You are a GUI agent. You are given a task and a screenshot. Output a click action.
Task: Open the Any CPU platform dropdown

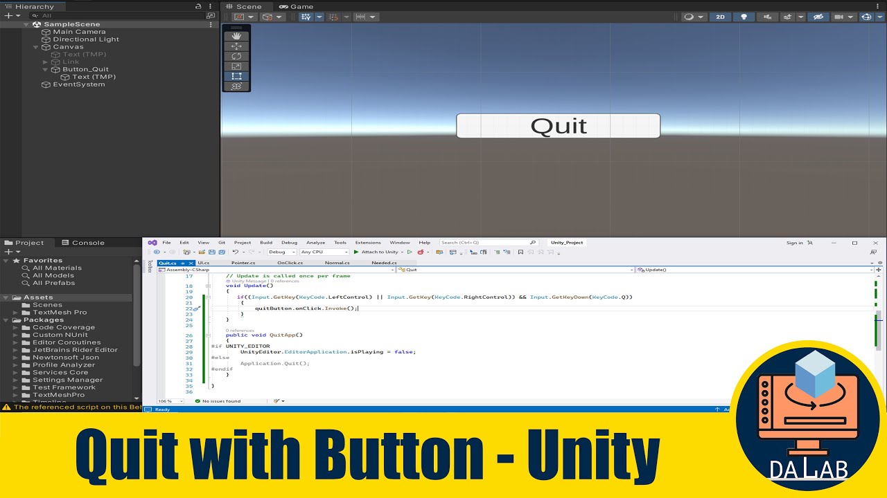tap(324, 252)
